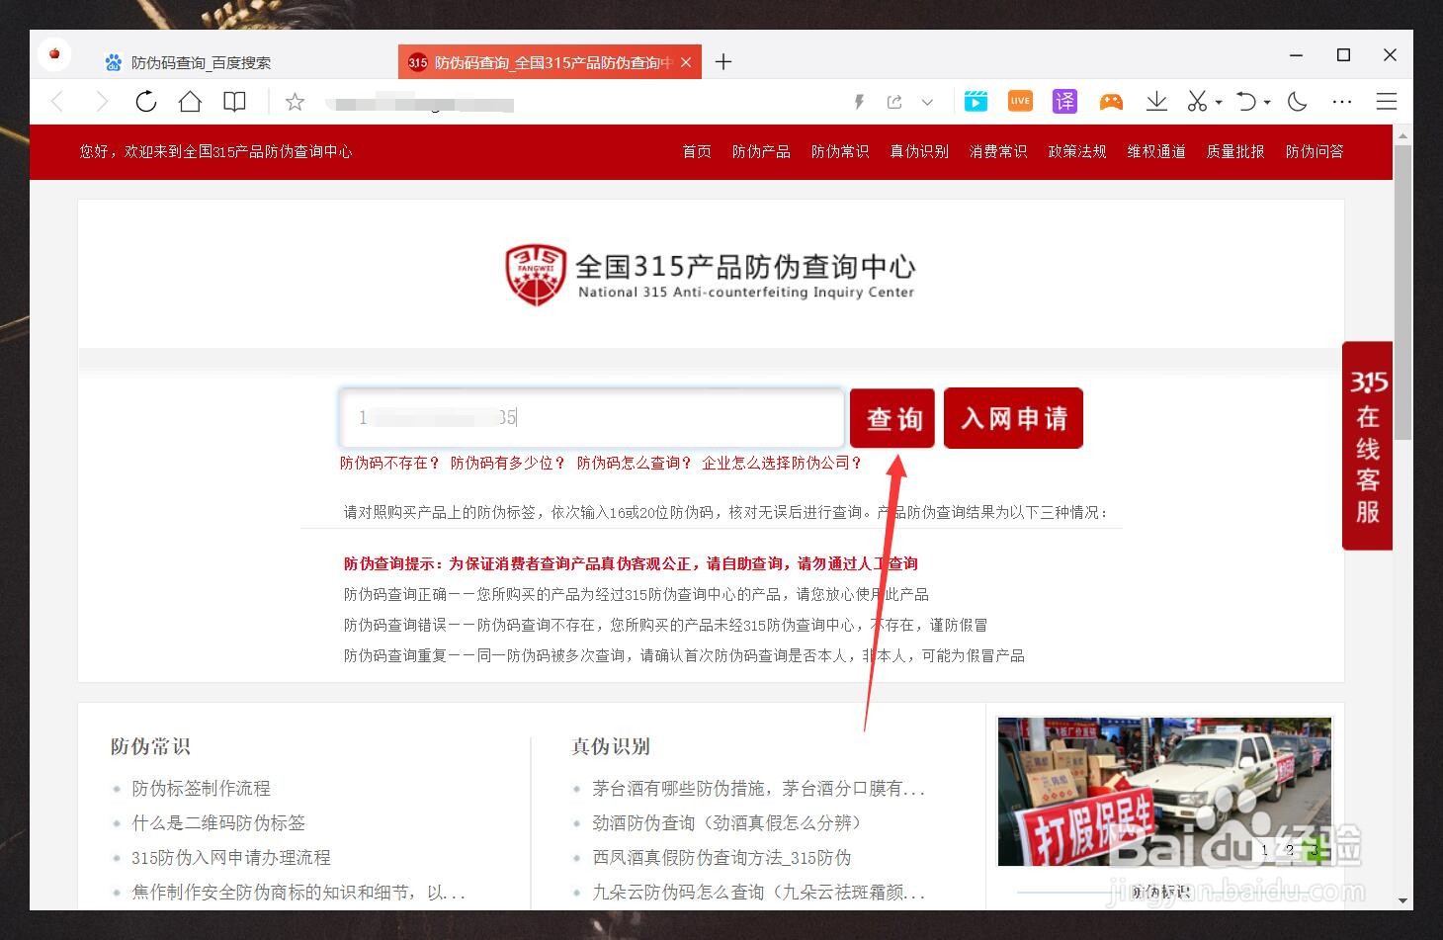Viewport: 1443px width, 940px height.
Task: Open 防伪问答 in the site navigation
Action: (x=1315, y=151)
